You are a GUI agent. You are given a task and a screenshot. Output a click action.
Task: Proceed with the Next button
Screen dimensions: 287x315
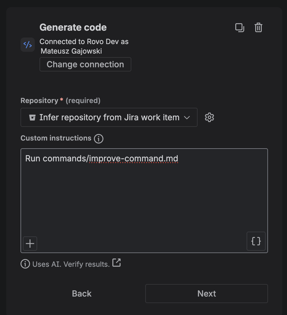[206, 294]
